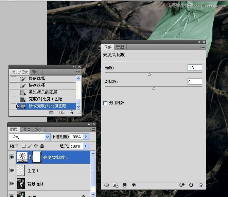Open the blend mode dropdown showing 正常
This screenshot has width=228, height=197.
30,137
